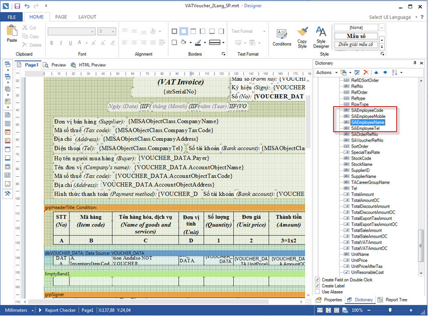Toggle Bold font formatting

pyautogui.click(x=52, y=43)
